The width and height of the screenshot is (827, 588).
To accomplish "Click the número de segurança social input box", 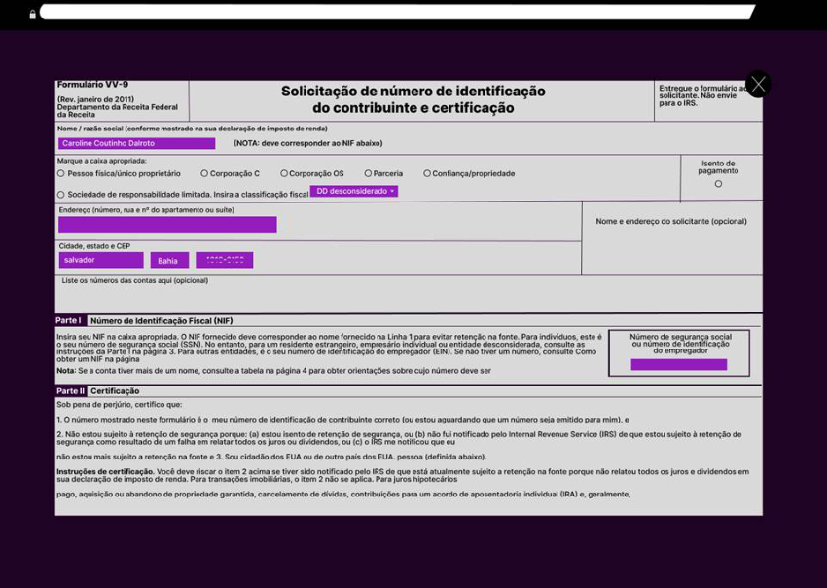I will point(678,363).
